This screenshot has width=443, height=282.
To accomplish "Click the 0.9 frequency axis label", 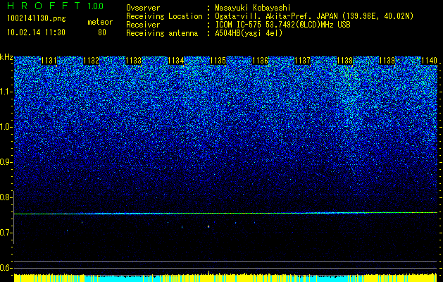I will 6,162.
